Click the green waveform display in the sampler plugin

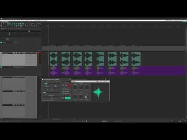(100, 92)
